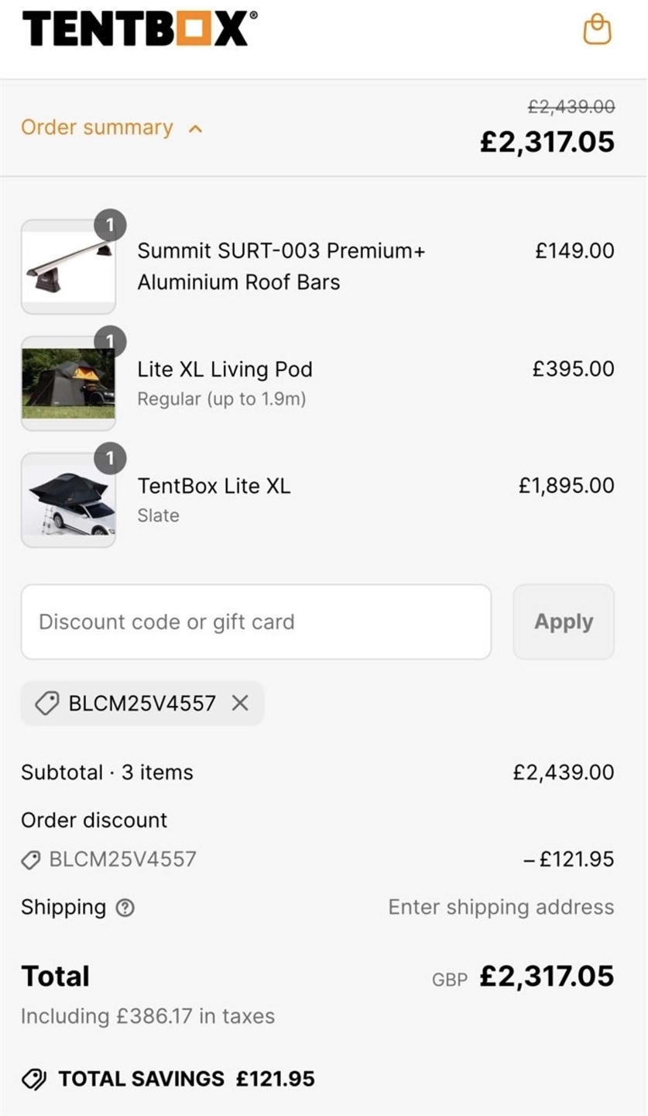Click the TentBox Lite XL item name

pos(214,486)
